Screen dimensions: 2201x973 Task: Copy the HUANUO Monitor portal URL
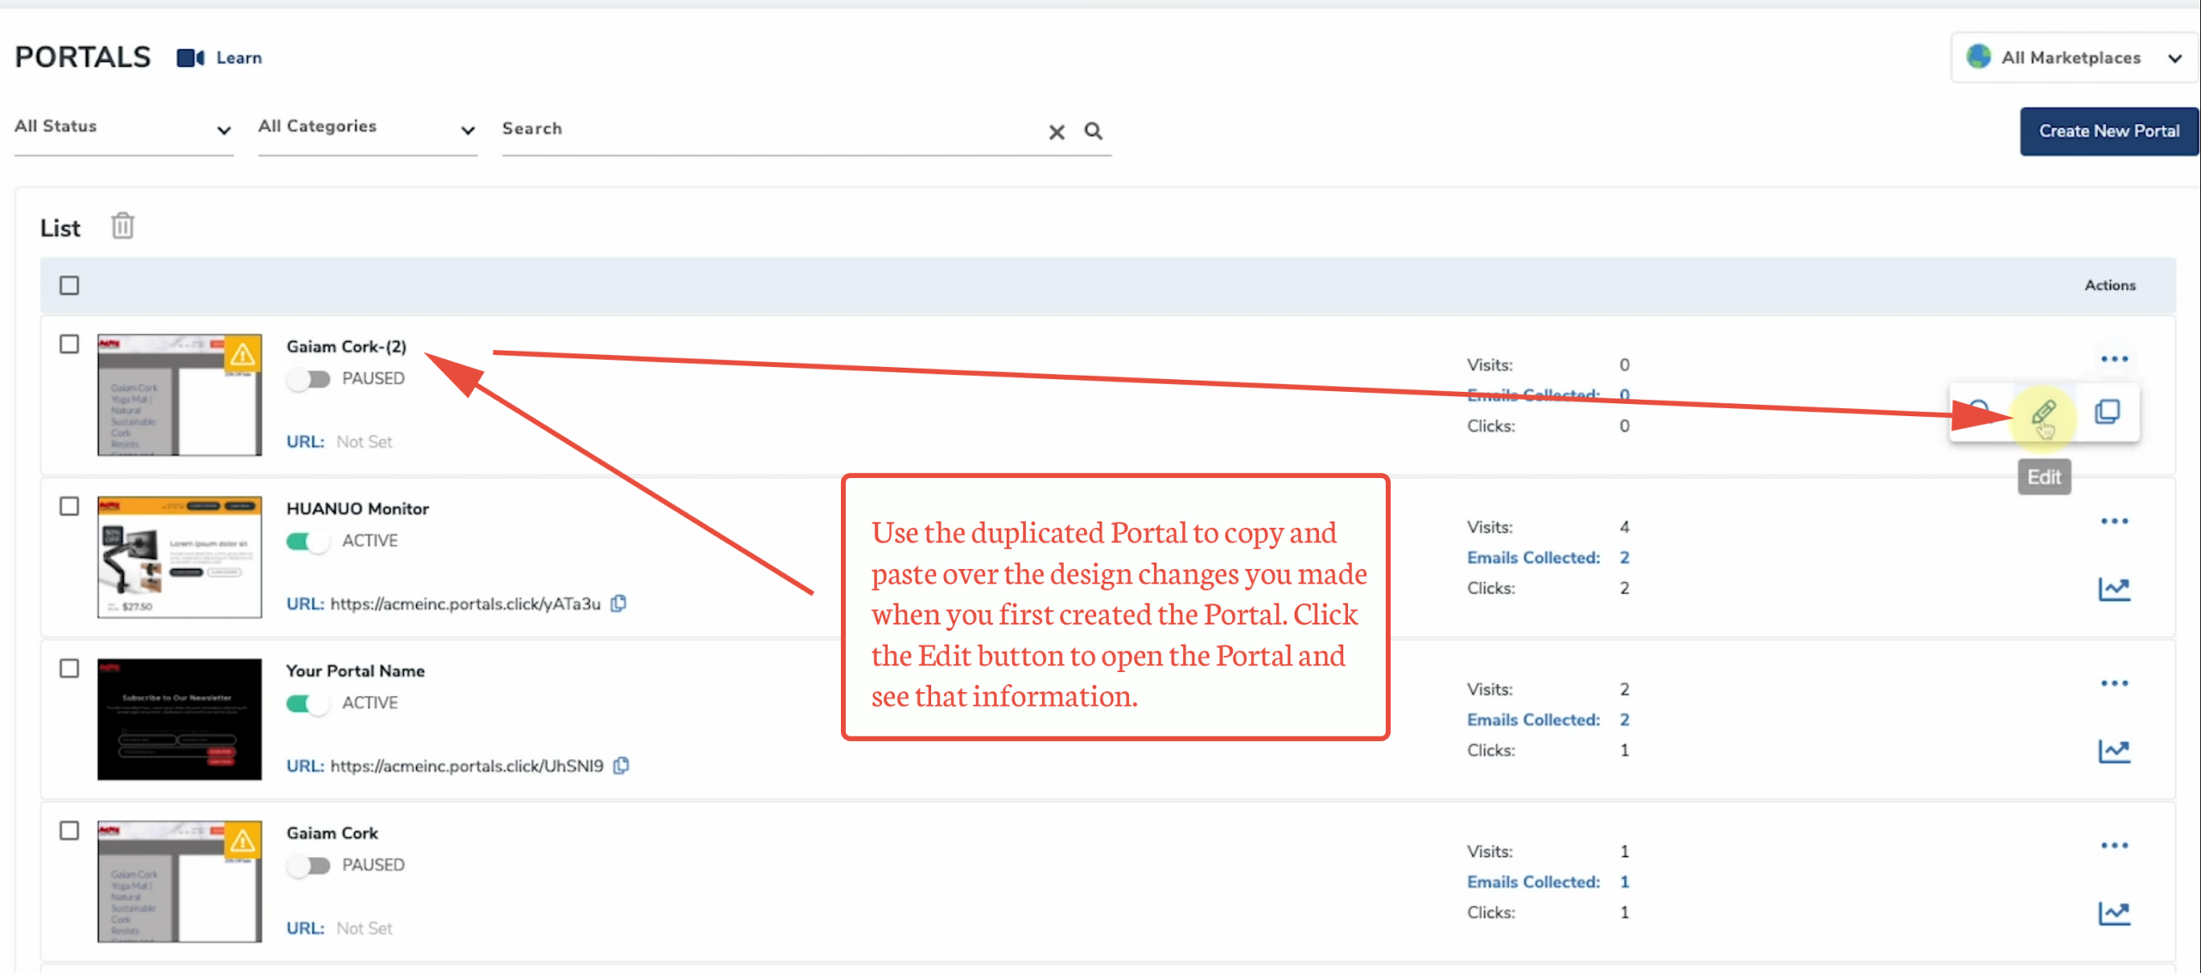coord(619,603)
